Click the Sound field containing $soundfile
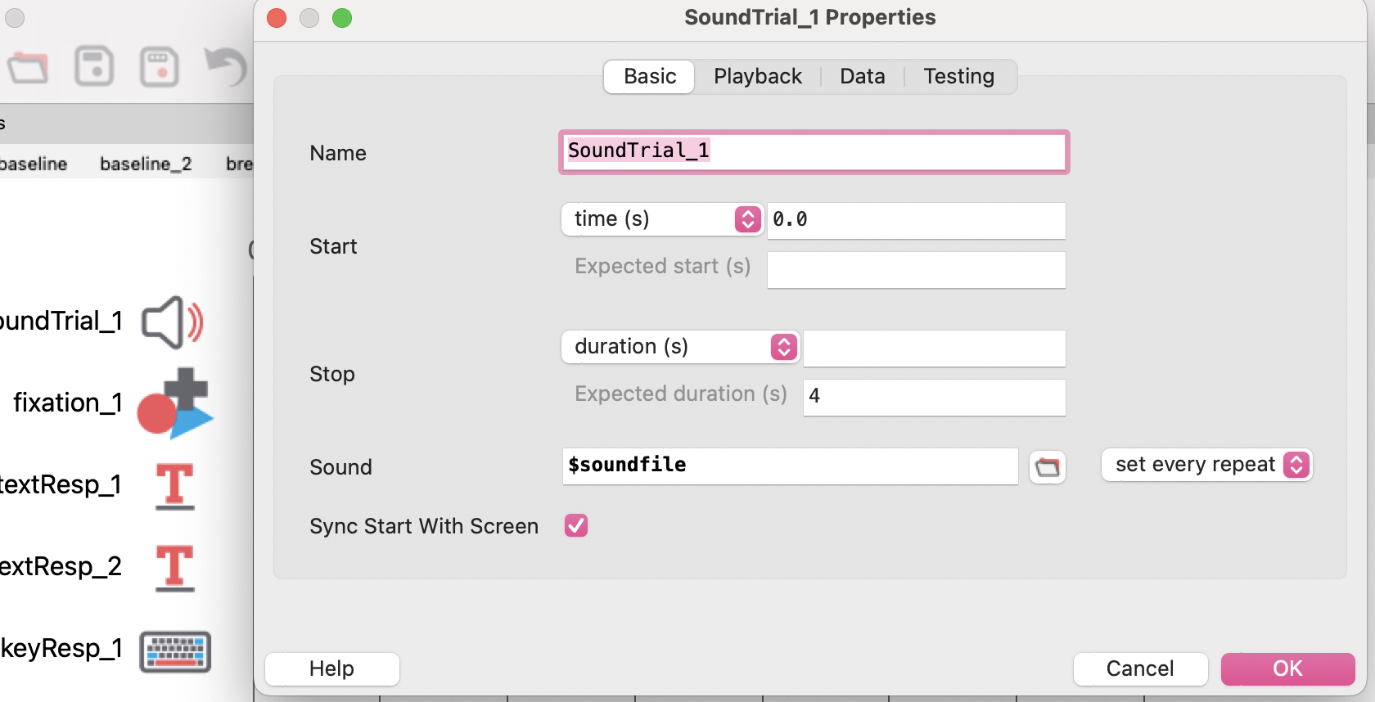The width and height of the screenshot is (1375, 702). pos(791,466)
